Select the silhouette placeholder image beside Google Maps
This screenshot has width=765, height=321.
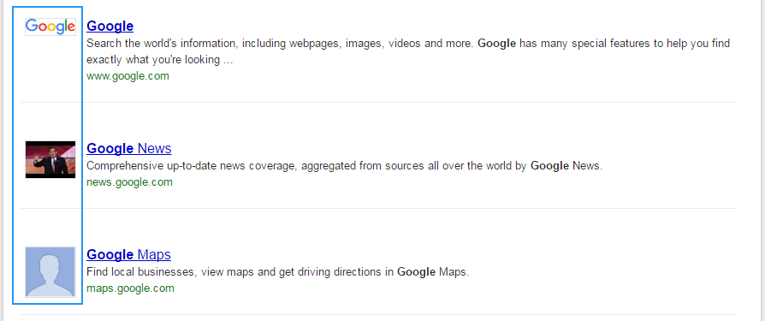tap(50, 271)
